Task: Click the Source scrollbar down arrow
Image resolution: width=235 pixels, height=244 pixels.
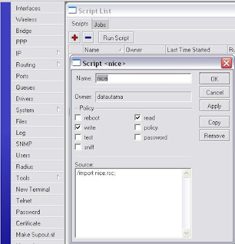Action: pos(186,232)
